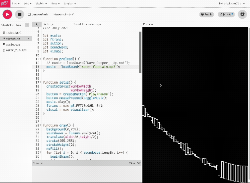Click the 'let visual;' code line

coord(53,51)
